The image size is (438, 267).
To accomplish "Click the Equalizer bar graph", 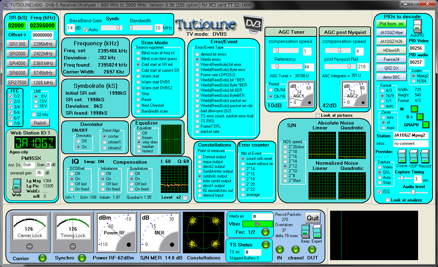I will pos(171,139).
